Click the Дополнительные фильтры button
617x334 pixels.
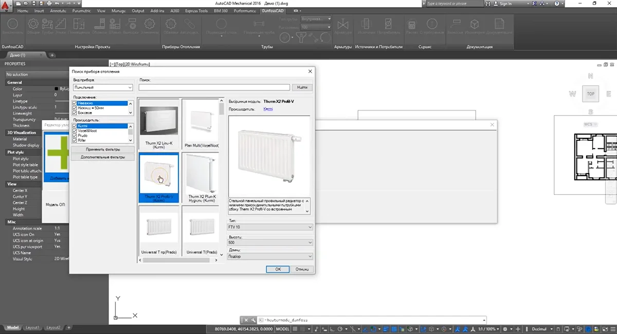[x=103, y=158]
